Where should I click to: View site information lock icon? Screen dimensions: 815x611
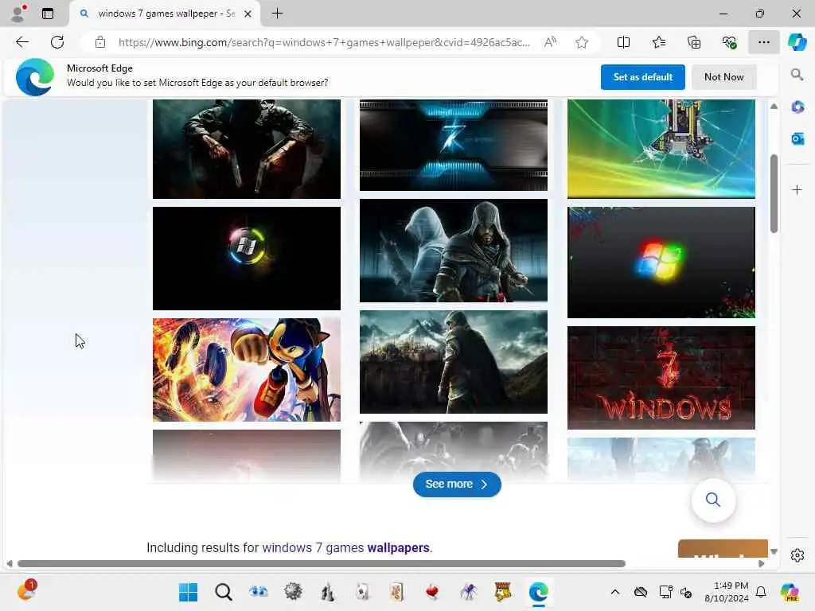click(99, 42)
